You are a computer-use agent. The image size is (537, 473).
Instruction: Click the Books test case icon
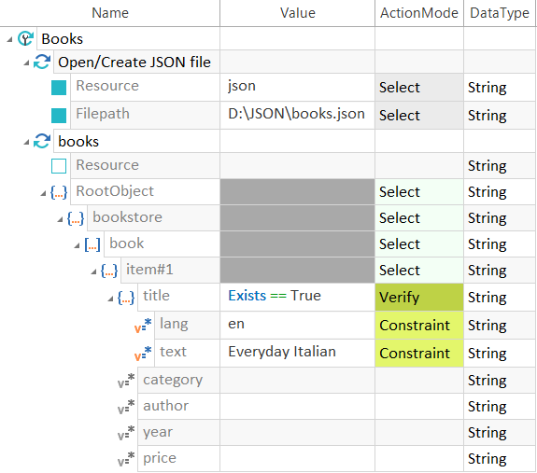pos(26,38)
